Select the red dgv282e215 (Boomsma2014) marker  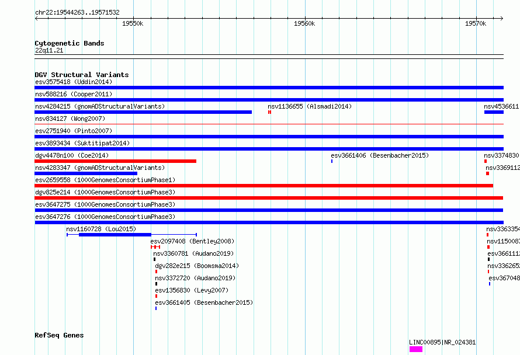[156, 272]
